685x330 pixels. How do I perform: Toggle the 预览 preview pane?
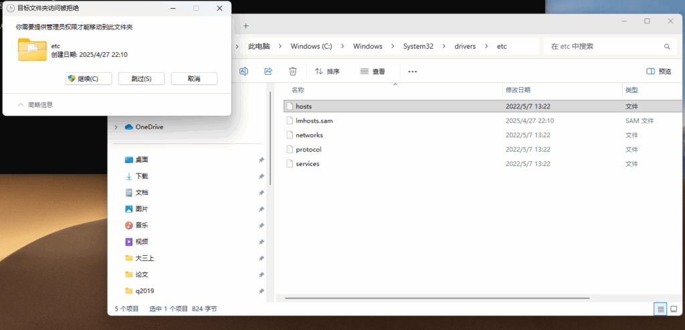[659, 71]
